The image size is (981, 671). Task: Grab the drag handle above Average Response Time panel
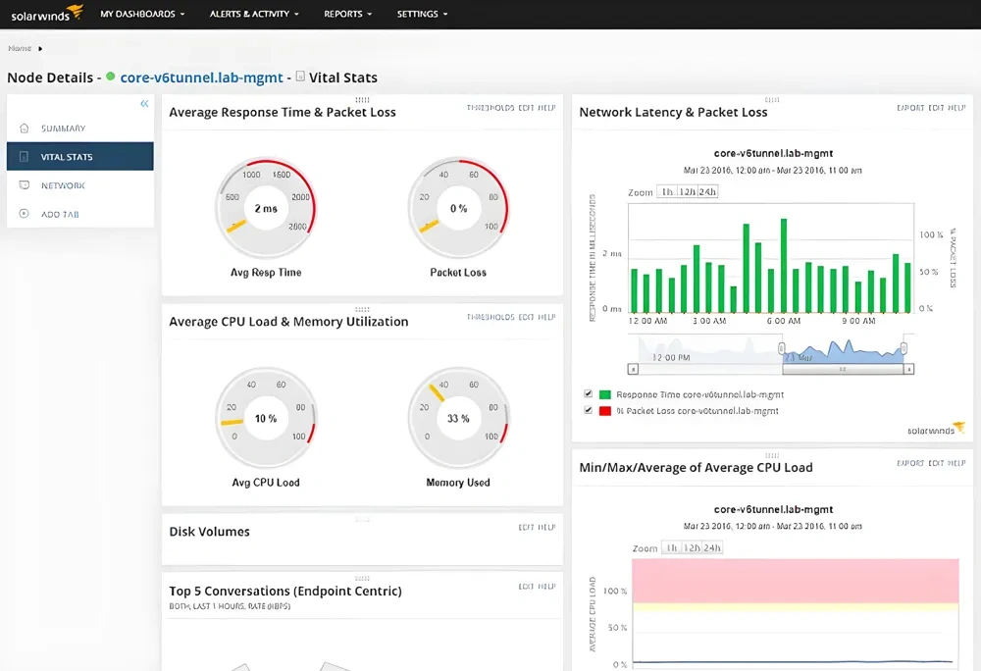362,99
